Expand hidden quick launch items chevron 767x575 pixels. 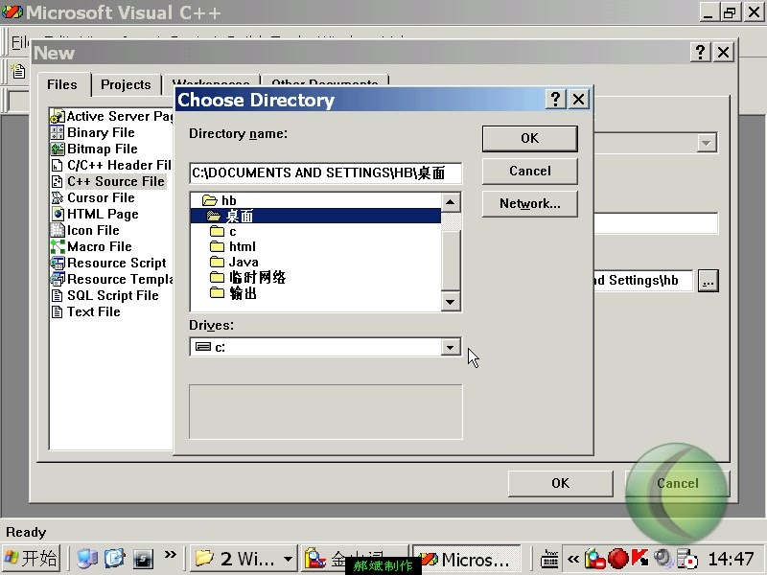point(171,555)
